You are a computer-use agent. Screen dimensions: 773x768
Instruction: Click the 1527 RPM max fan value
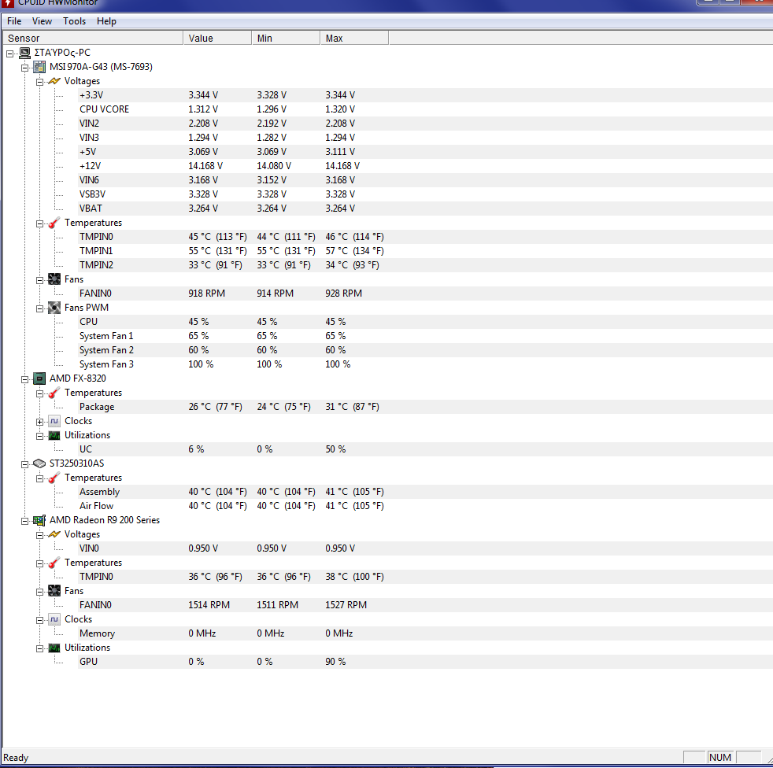346,605
